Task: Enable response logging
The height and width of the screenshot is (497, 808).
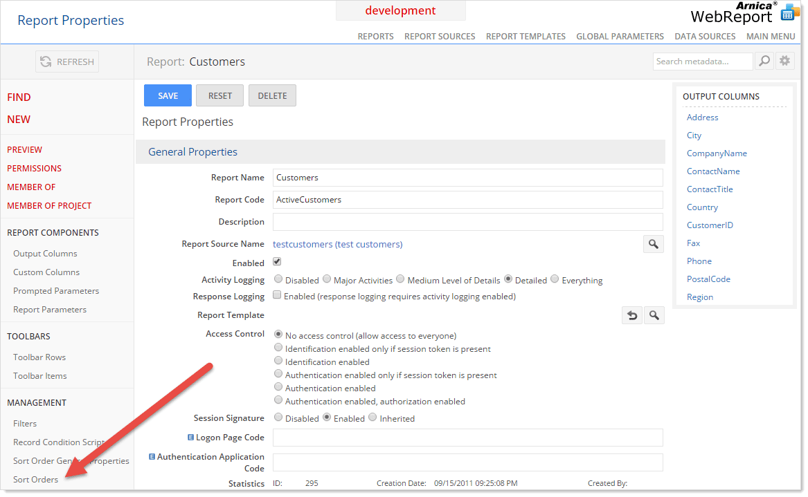Action: point(276,295)
